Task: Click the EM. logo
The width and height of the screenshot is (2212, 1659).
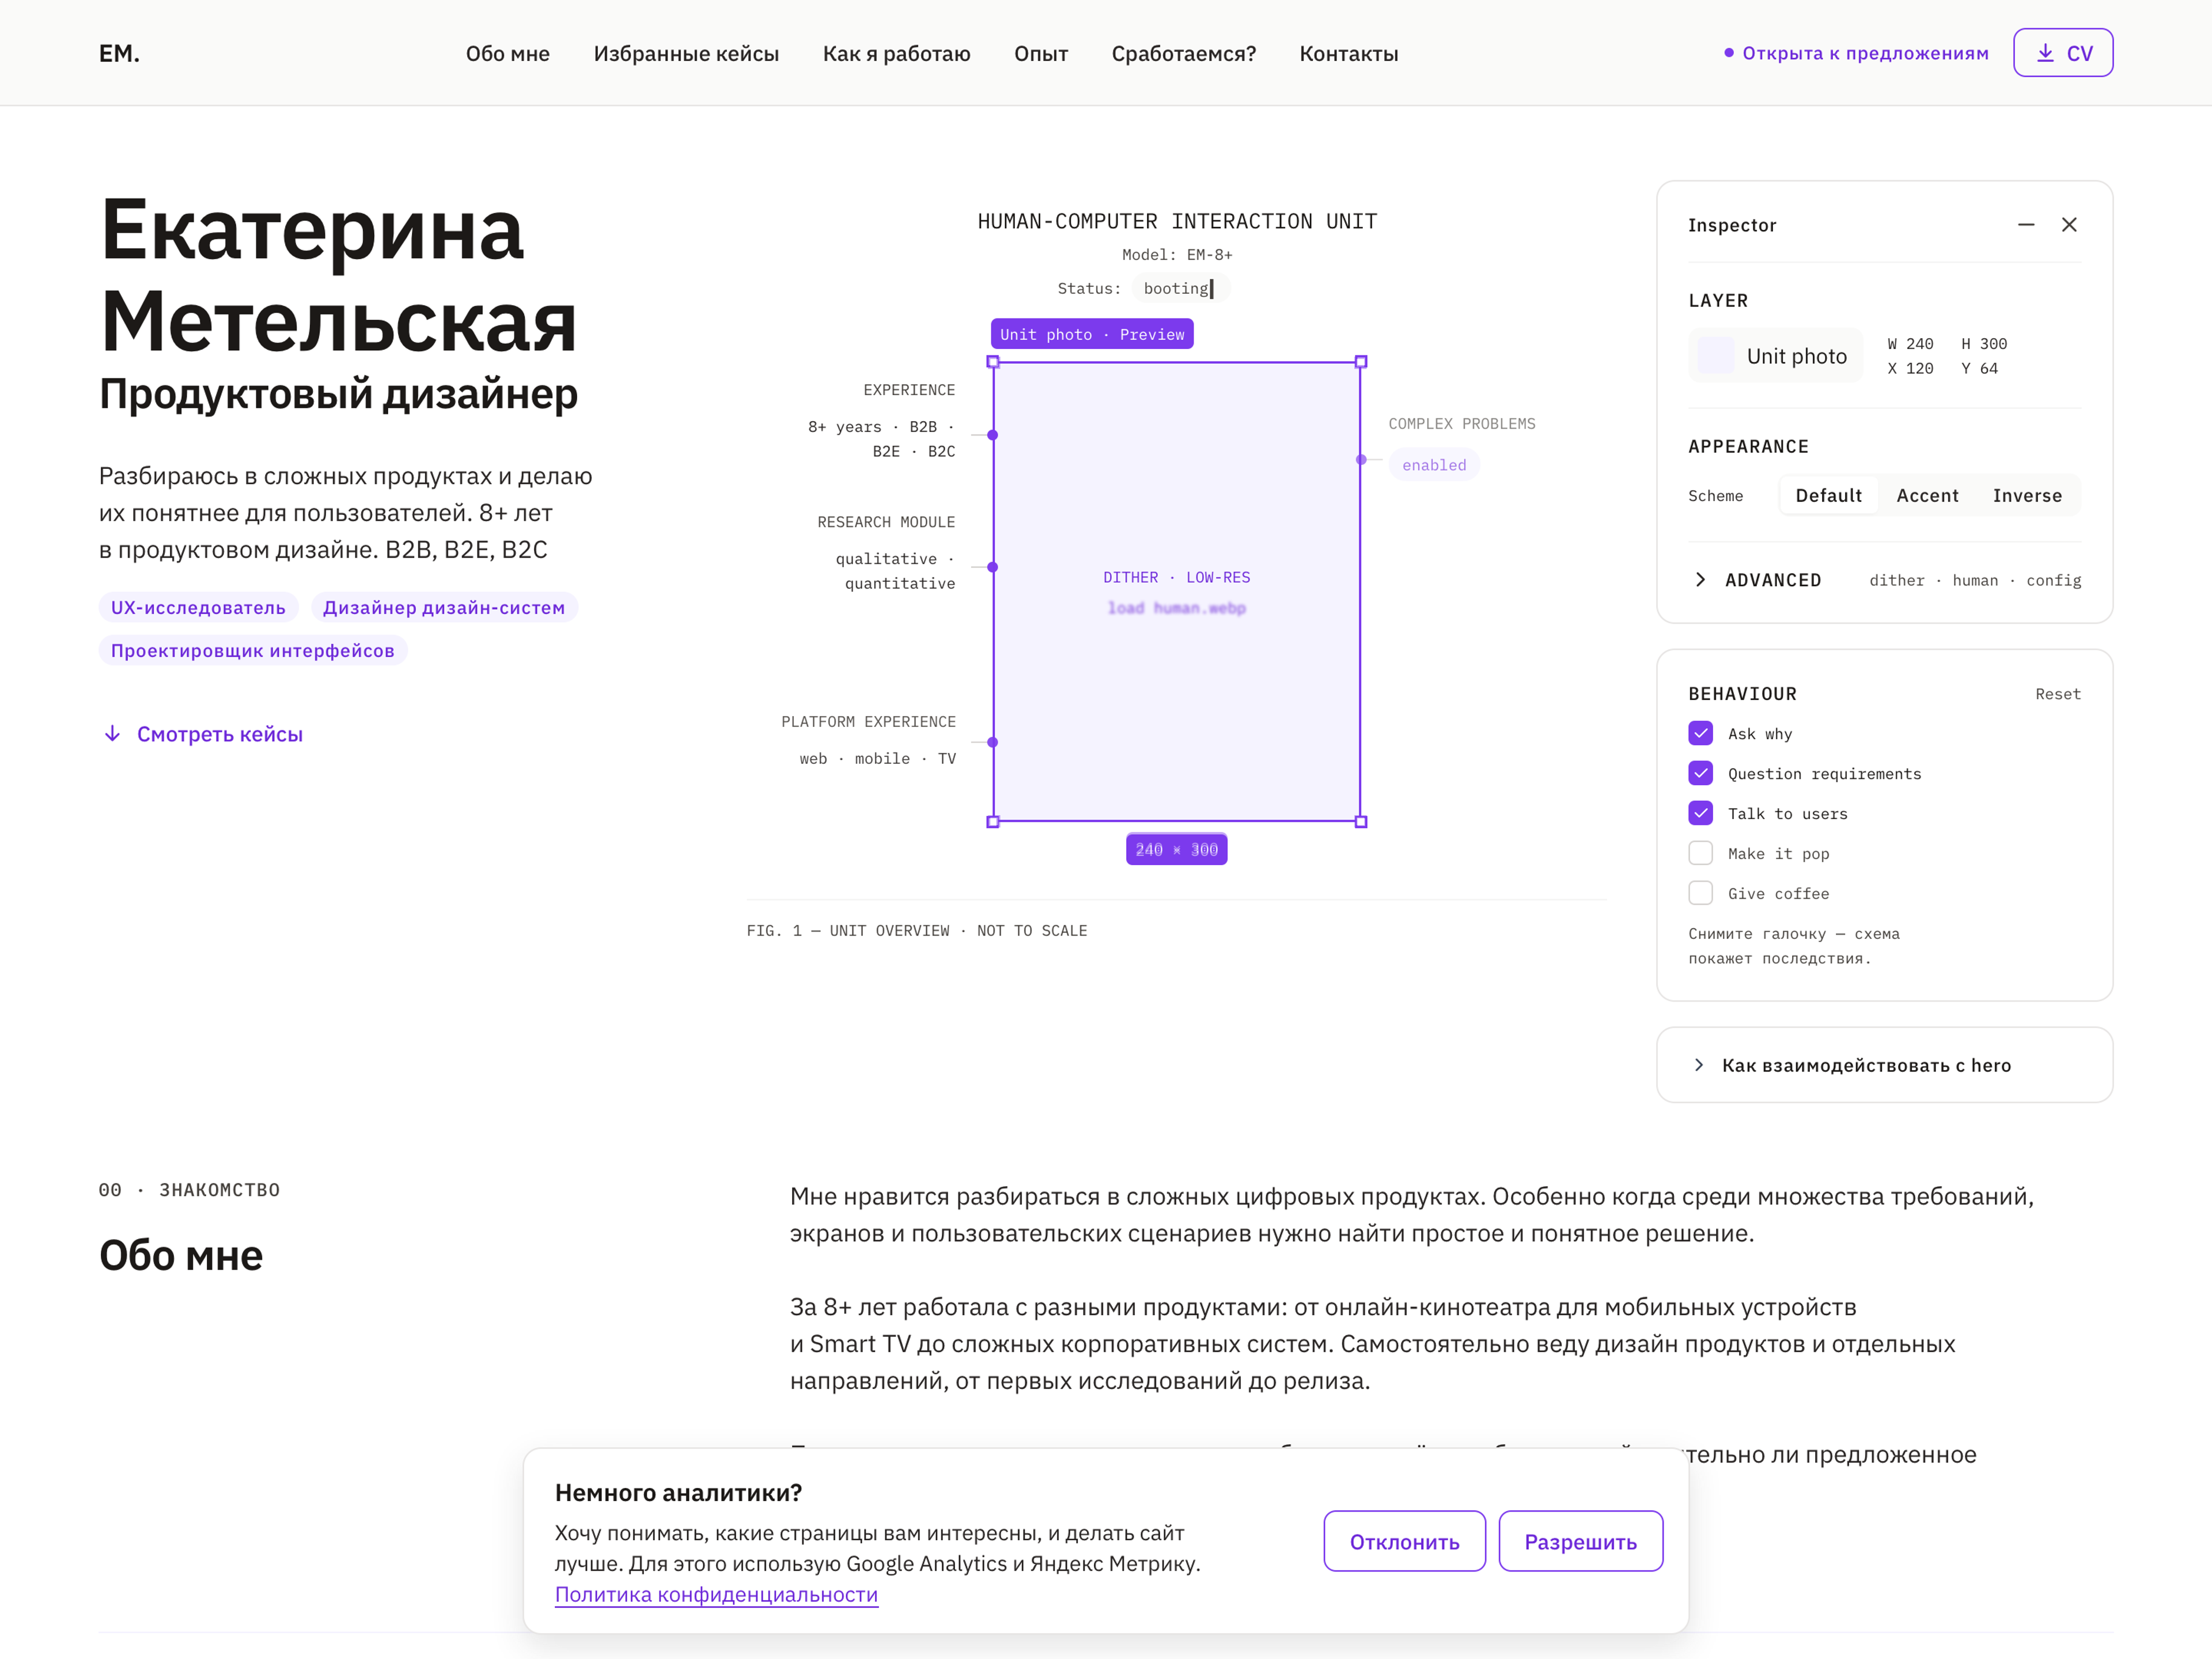Action: [119, 54]
